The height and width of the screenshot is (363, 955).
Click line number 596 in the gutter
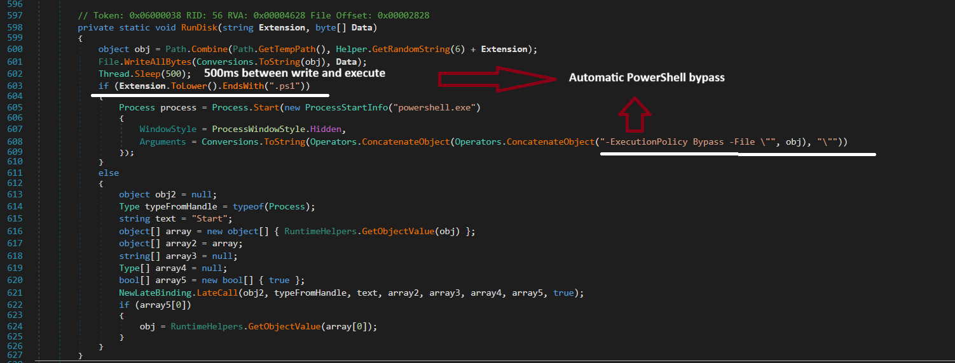(13, 4)
